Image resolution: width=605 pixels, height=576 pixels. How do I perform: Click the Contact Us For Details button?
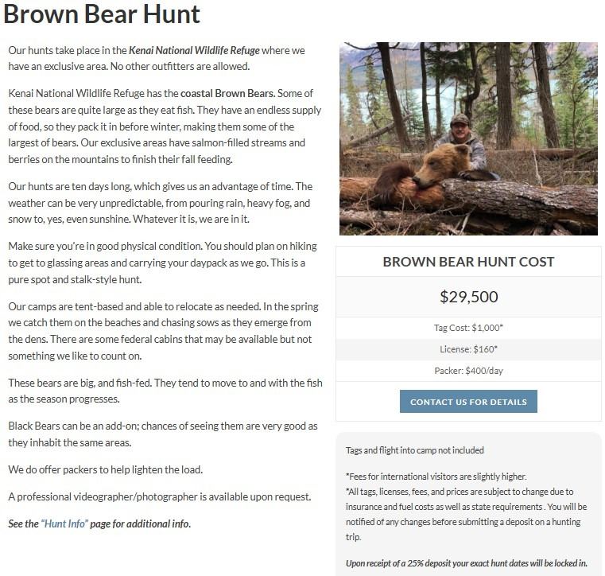[x=468, y=402]
